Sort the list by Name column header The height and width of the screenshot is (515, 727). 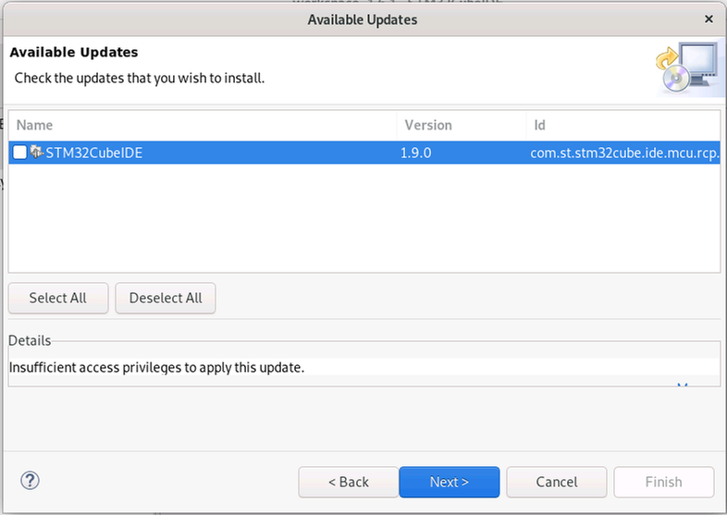click(203, 125)
